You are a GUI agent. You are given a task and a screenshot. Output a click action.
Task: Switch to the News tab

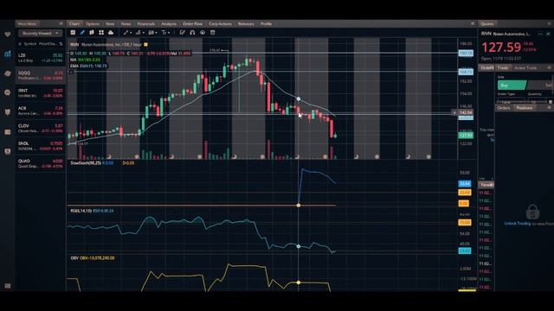(x=126, y=23)
